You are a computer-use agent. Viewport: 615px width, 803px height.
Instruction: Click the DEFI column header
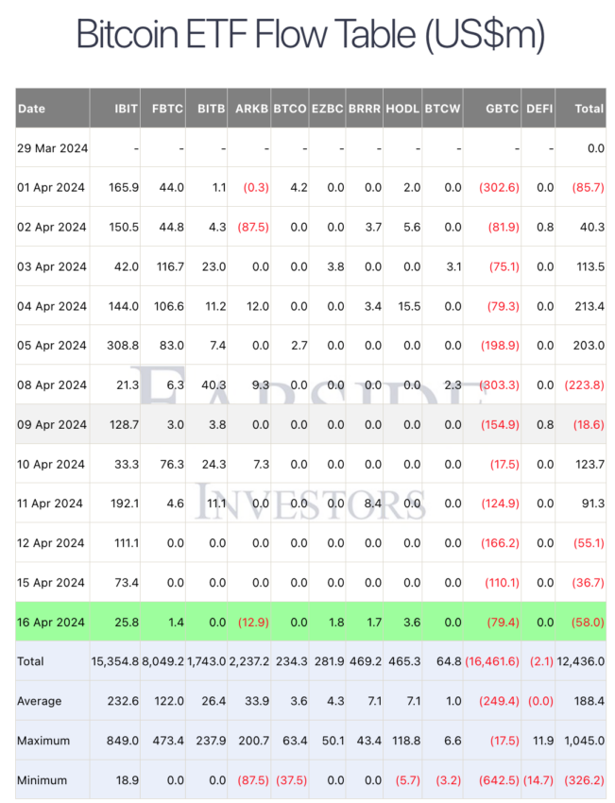click(539, 109)
